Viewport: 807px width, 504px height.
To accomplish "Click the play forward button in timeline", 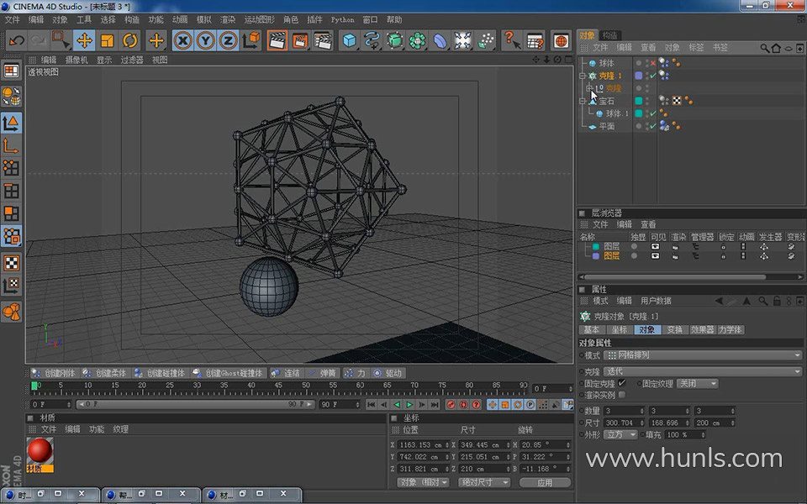I will 409,404.
